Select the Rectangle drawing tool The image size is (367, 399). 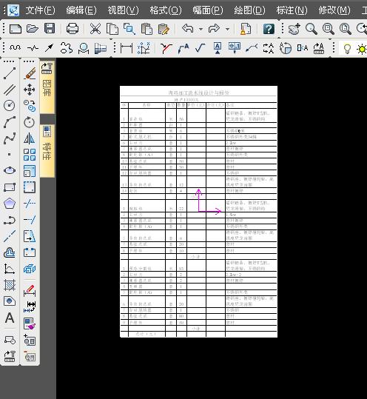coord(10,187)
